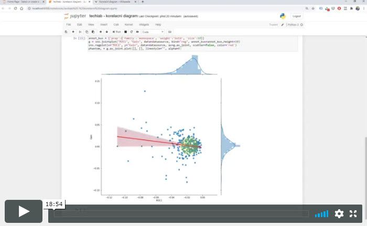Click the Logout button
Screen dimensions: 367x226
297,16
